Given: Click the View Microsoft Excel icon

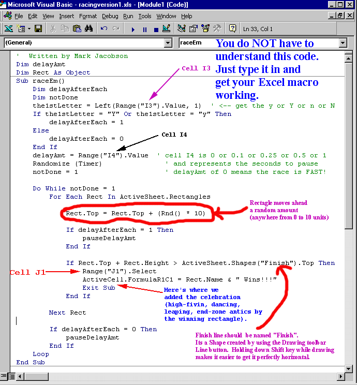Looking at the screenshot, I should point(8,29).
